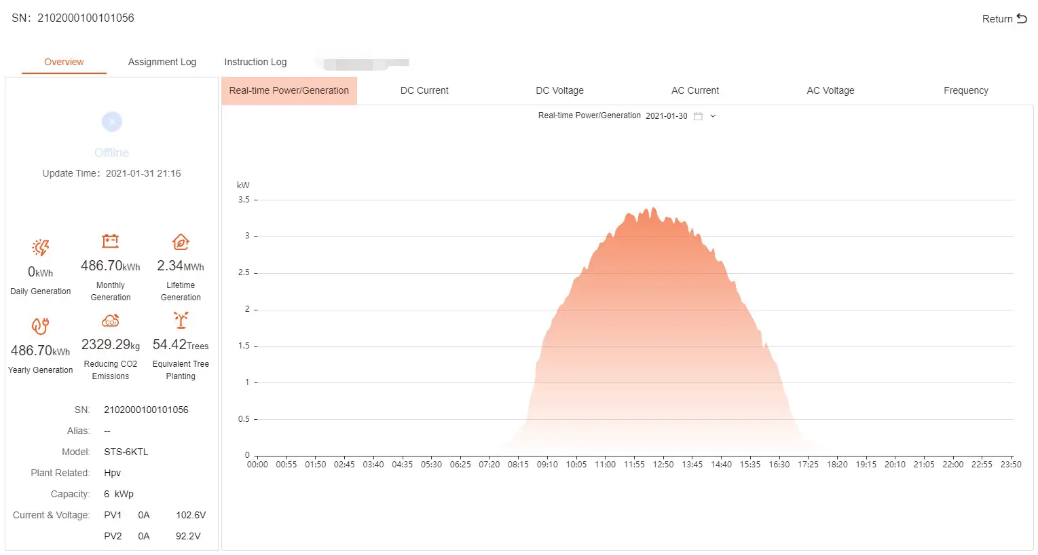Viewport: 1038px width, 555px height.
Task: Switch to the AC Current chart tab
Action: coord(695,90)
